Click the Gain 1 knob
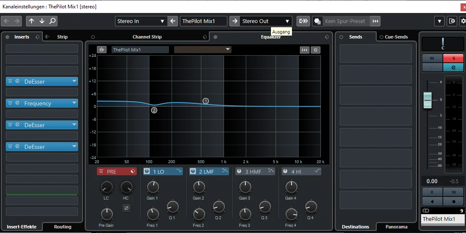The image size is (466, 233). click(x=153, y=187)
